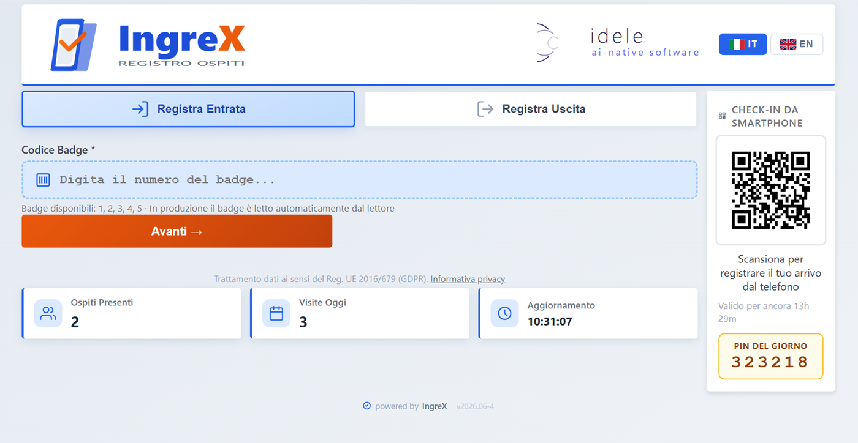Click the Visite Oggi count 3

pyautogui.click(x=303, y=322)
